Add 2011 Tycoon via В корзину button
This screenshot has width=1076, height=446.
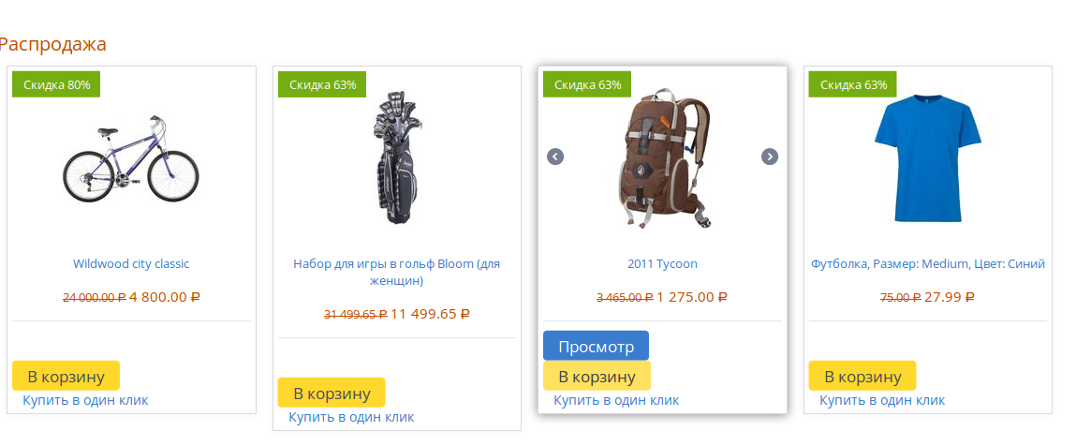[x=597, y=376]
